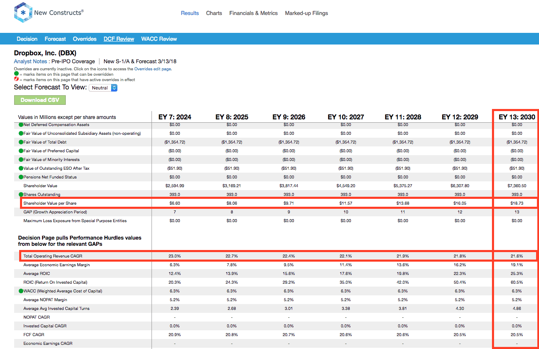Open the Select Forecast To View dropdown

[103, 88]
